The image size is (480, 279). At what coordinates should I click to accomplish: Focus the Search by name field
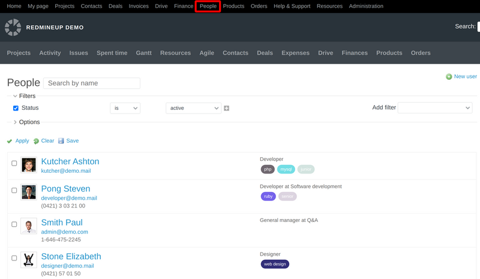tap(92, 83)
